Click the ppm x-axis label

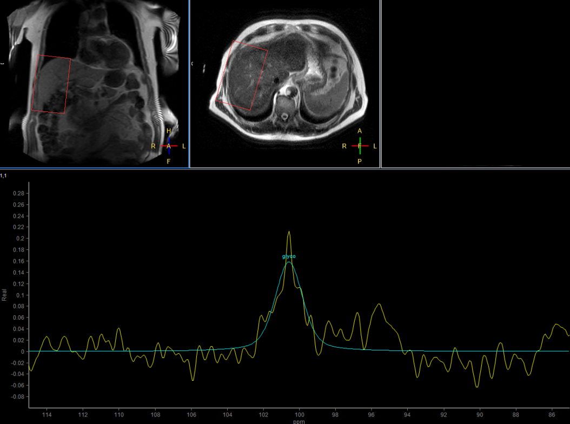click(x=299, y=421)
